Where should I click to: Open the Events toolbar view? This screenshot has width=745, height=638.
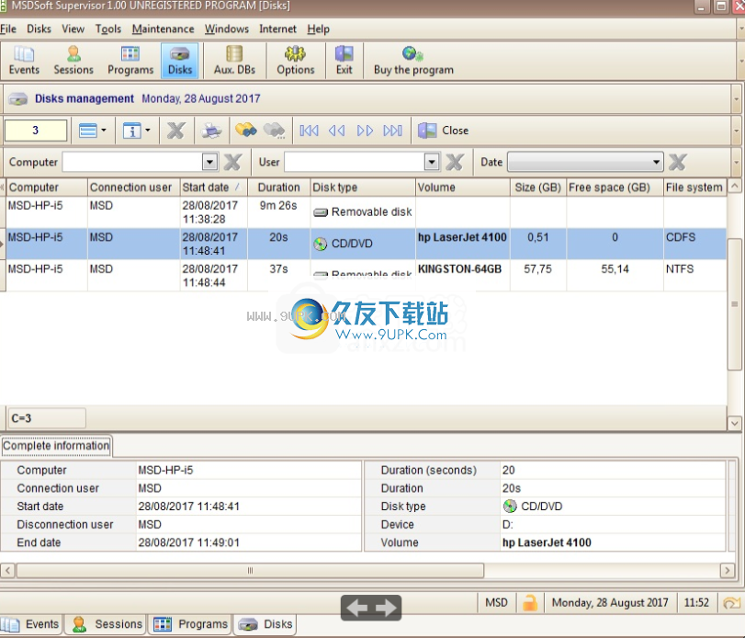24,61
